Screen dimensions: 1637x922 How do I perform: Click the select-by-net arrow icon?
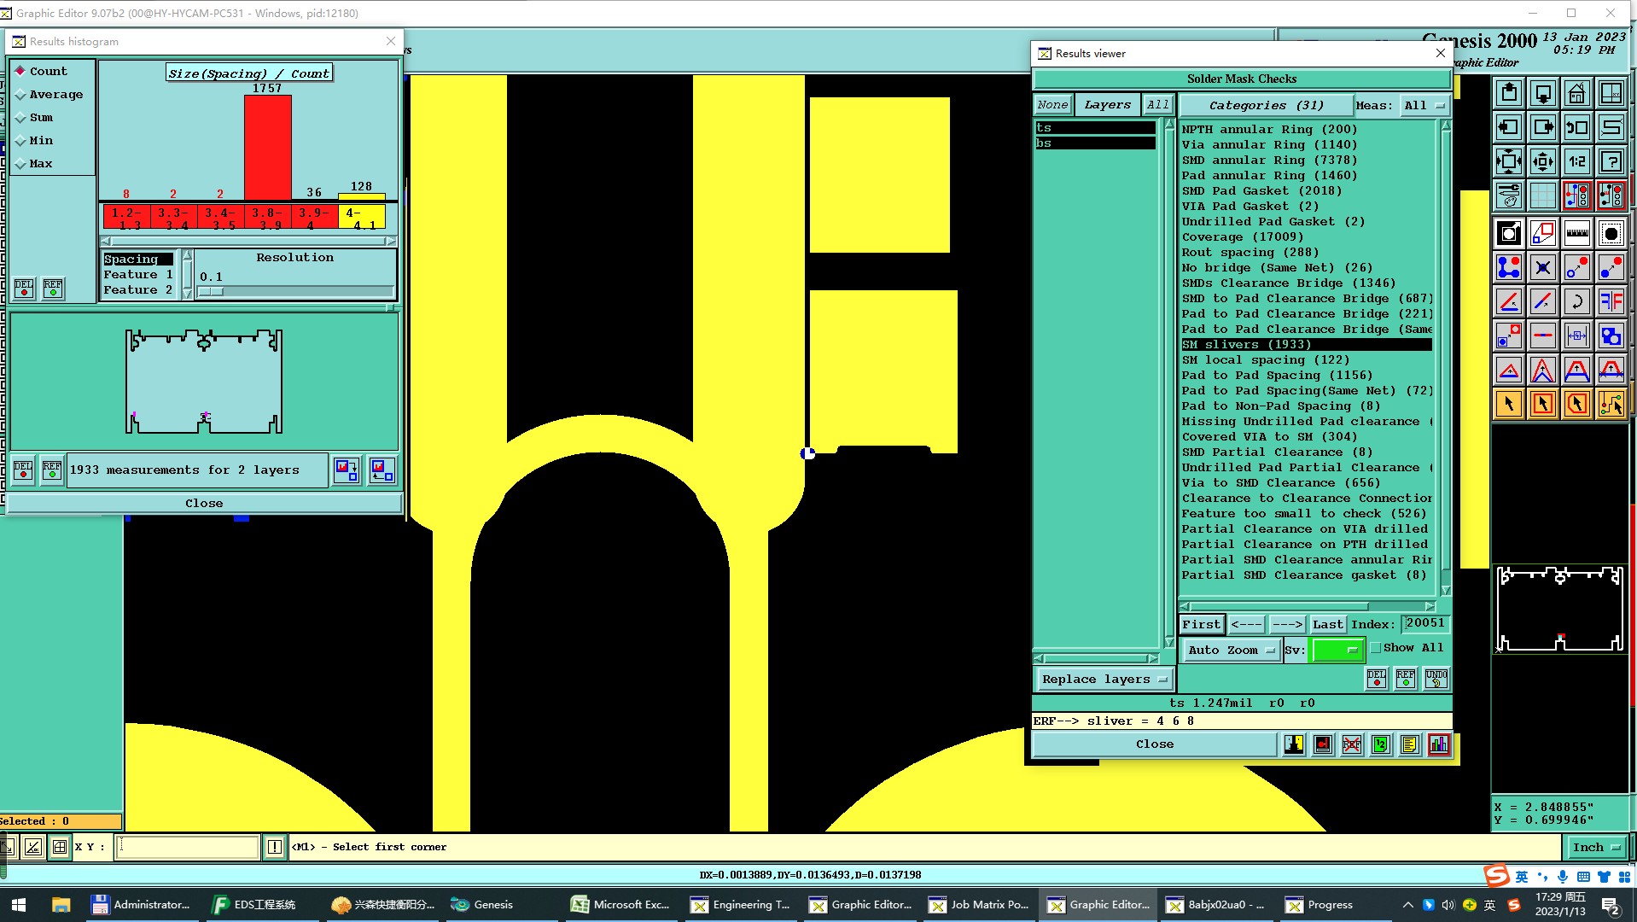1611,404
